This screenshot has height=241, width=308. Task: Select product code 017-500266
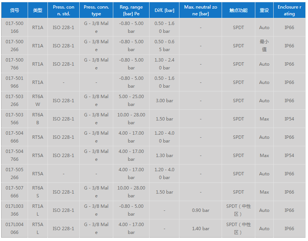(15, 46)
